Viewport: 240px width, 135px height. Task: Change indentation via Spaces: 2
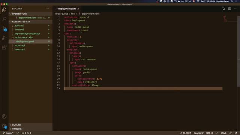198,133
